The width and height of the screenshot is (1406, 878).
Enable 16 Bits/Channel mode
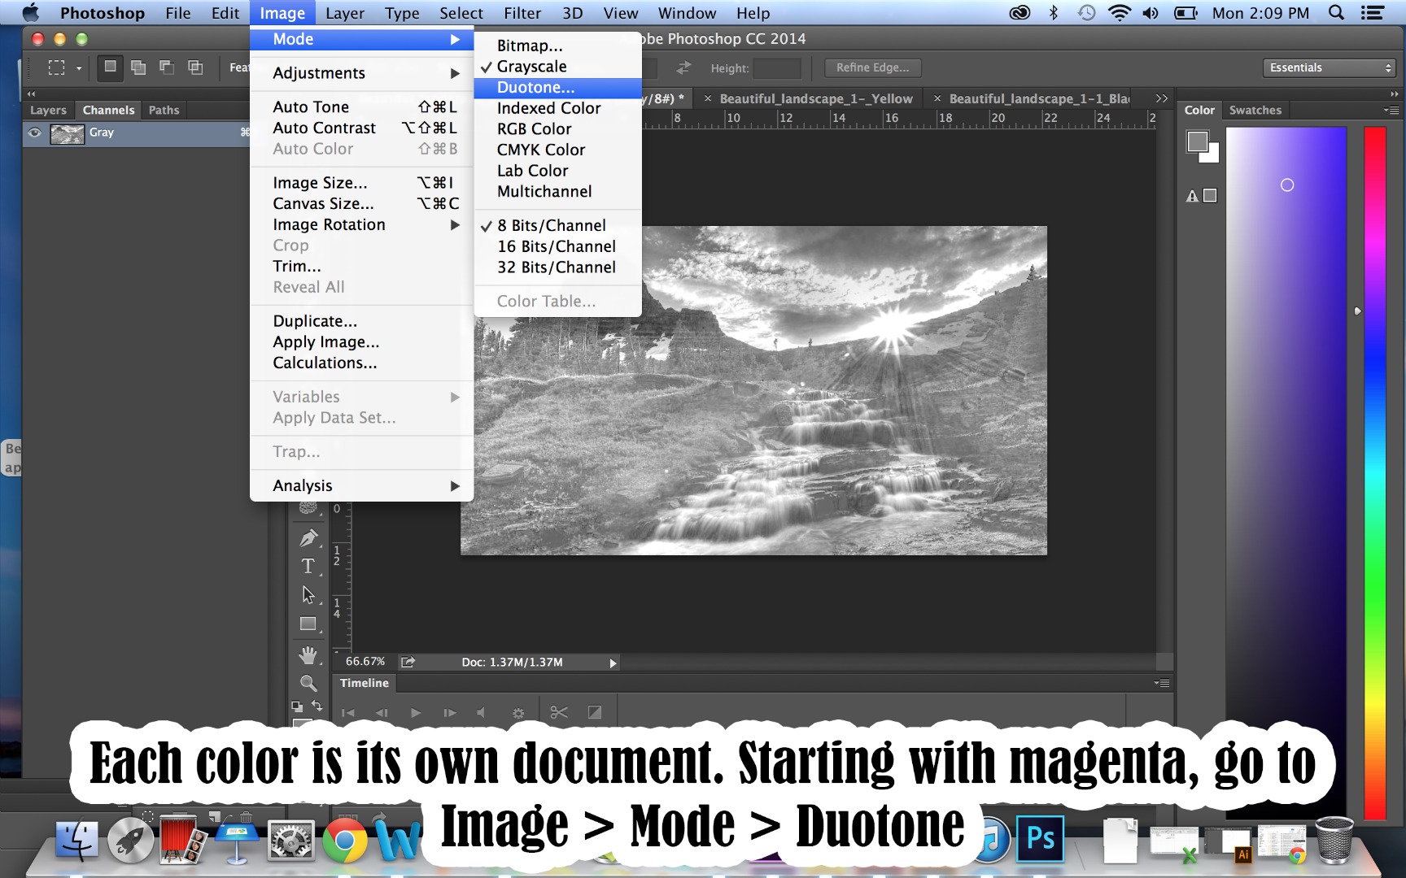pos(556,246)
